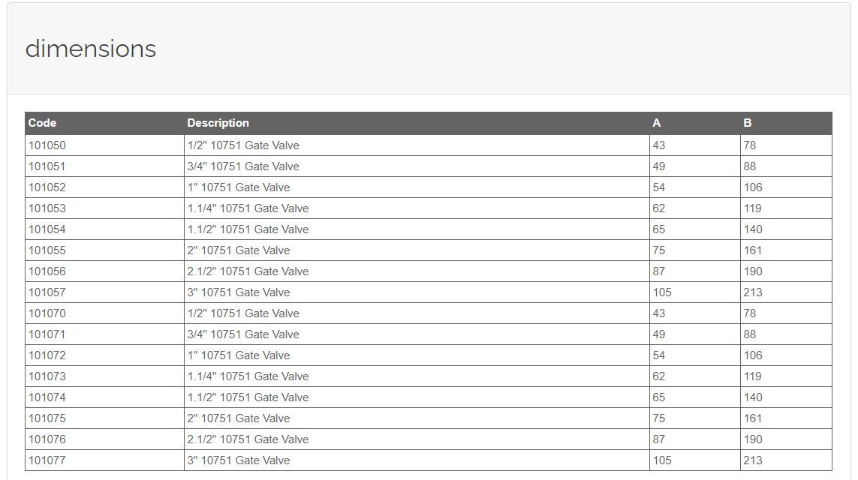
Task: Click the A column header
Action: [657, 123]
